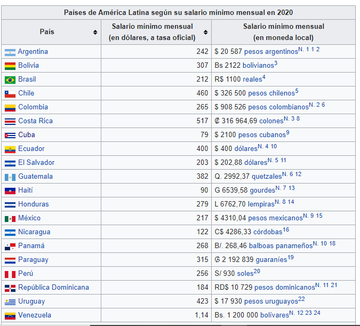Screen dimensions: 360x326
Task: Sort by salario mínimo en dólares column
Action: click(x=206, y=32)
